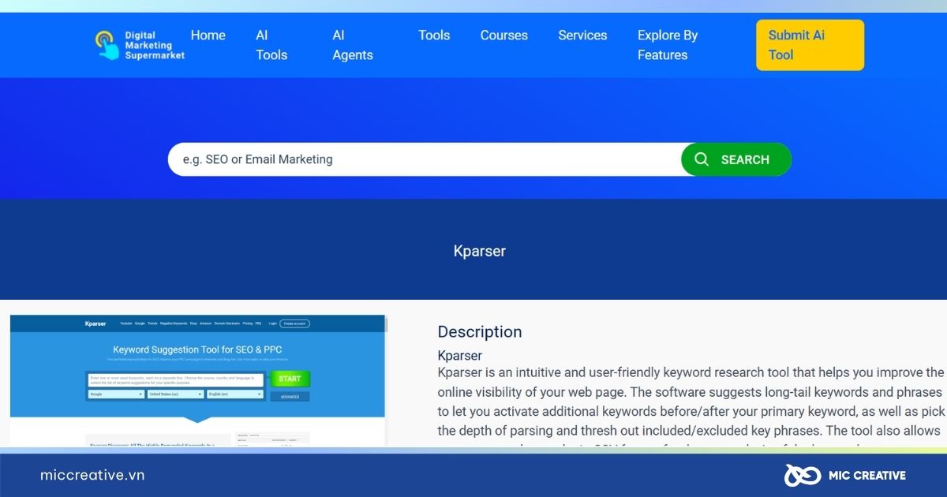This screenshot has height=497, width=947.
Task: Open the miccreative.vn footer link
Action: point(92,475)
